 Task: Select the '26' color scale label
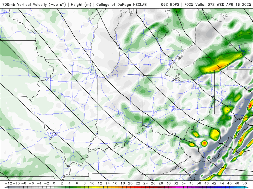[153, 183]
